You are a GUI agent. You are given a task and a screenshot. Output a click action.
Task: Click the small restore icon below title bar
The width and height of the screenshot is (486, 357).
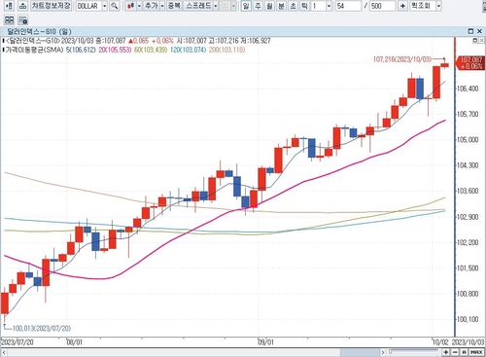pyautogui.click(x=474, y=40)
